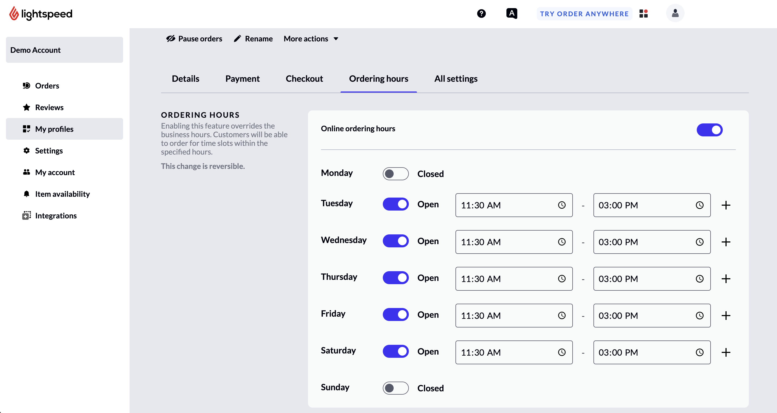The height and width of the screenshot is (413, 777).
Task: Click the Settings gear icon in sidebar
Action: pyautogui.click(x=27, y=150)
